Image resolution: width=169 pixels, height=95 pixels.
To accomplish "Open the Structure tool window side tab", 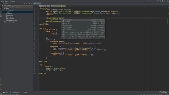I will click(1, 14).
